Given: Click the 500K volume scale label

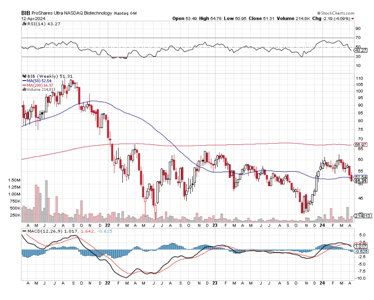Looking at the screenshot, I should 15,208.
